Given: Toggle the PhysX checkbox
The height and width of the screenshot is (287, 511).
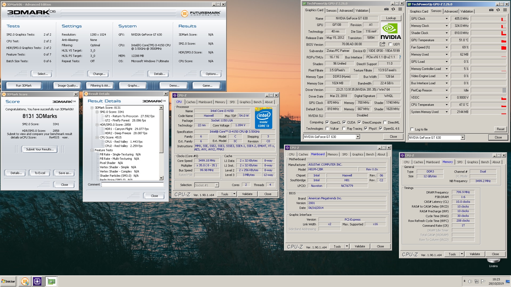Looking at the screenshot, I should coord(366,129).
